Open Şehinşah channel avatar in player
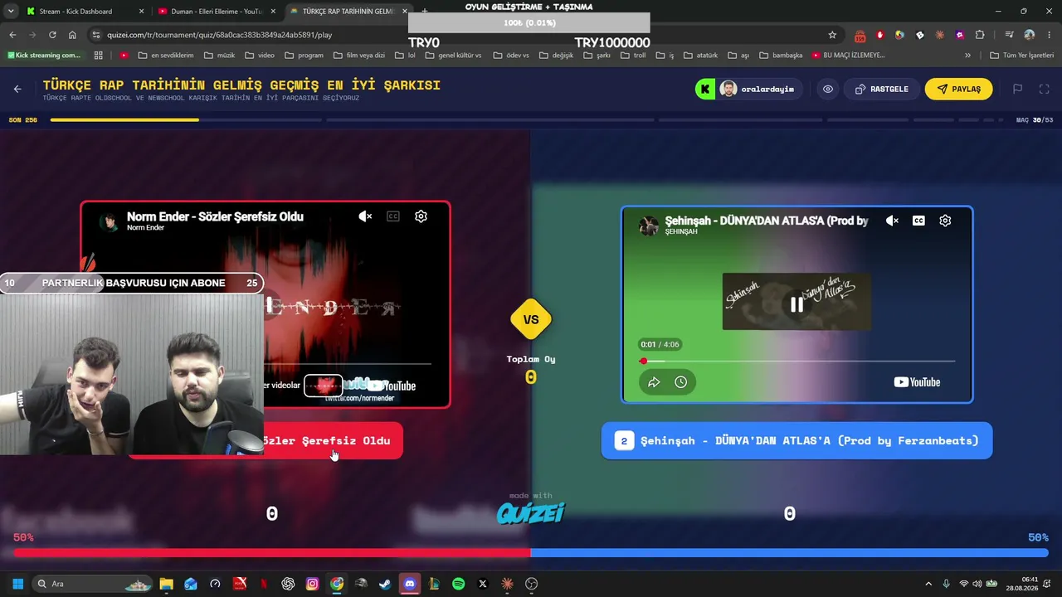The height and width of the screenshot is (597, 1062). [649, 225]
